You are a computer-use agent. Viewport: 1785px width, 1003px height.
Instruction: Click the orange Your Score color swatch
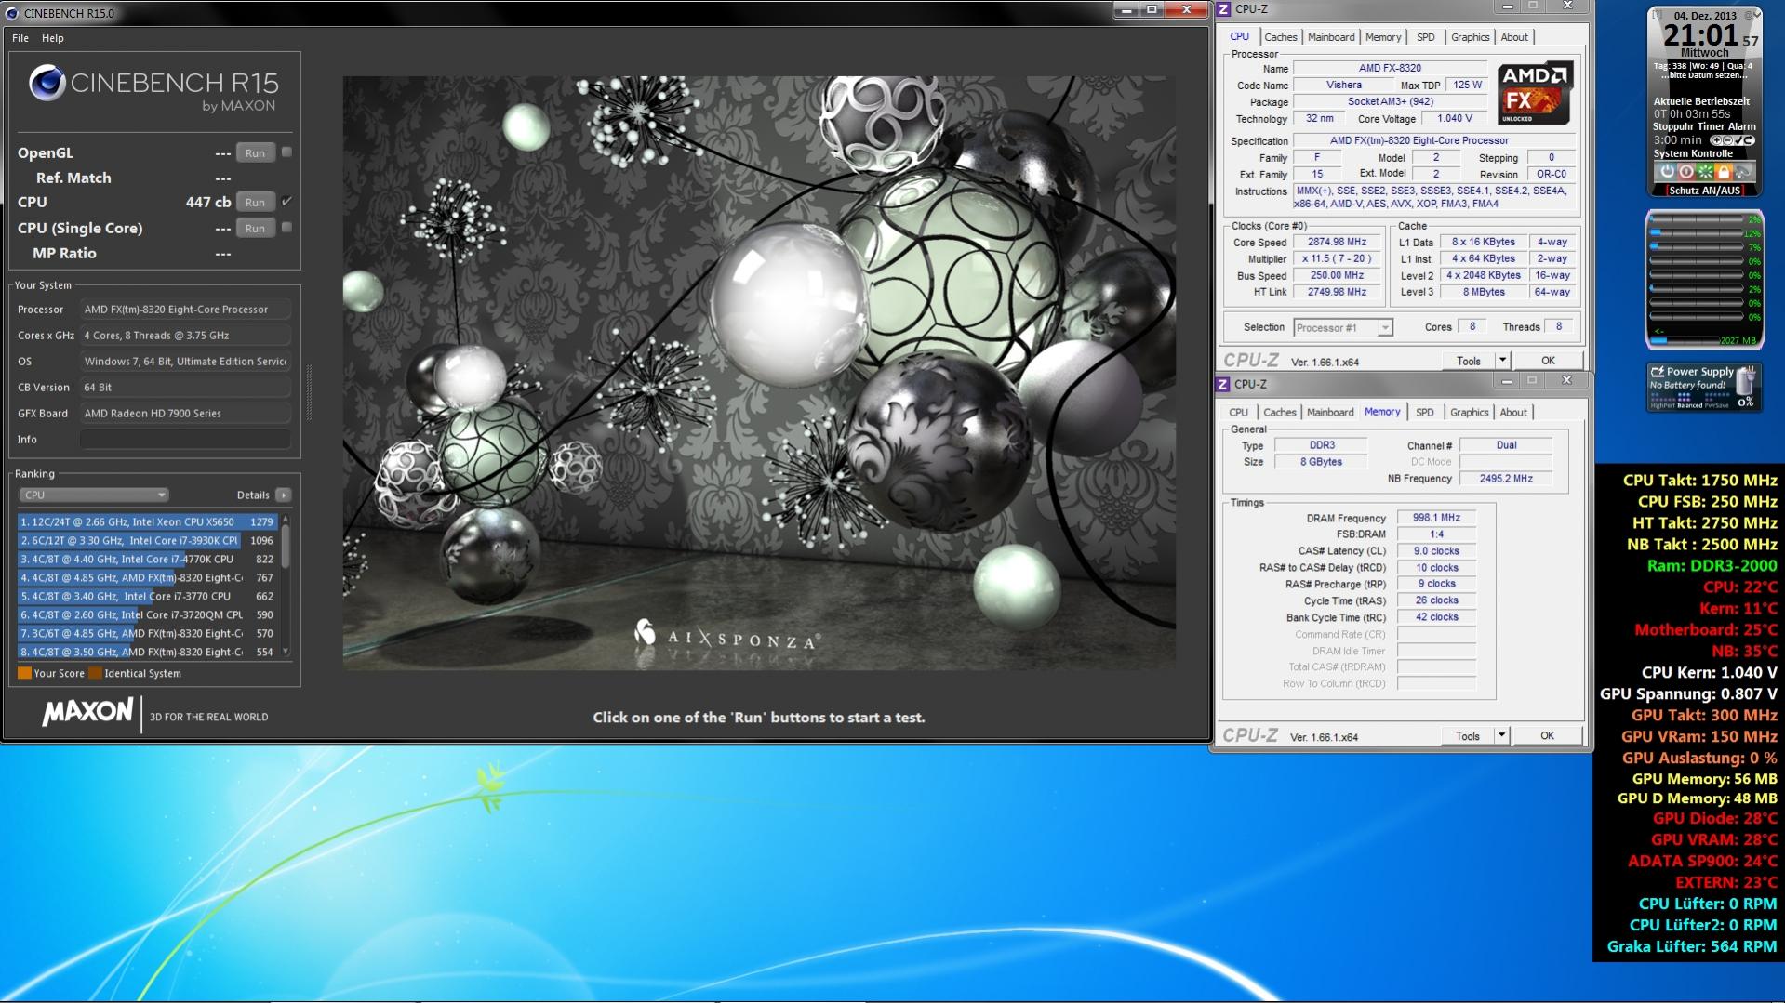point(24,674)
